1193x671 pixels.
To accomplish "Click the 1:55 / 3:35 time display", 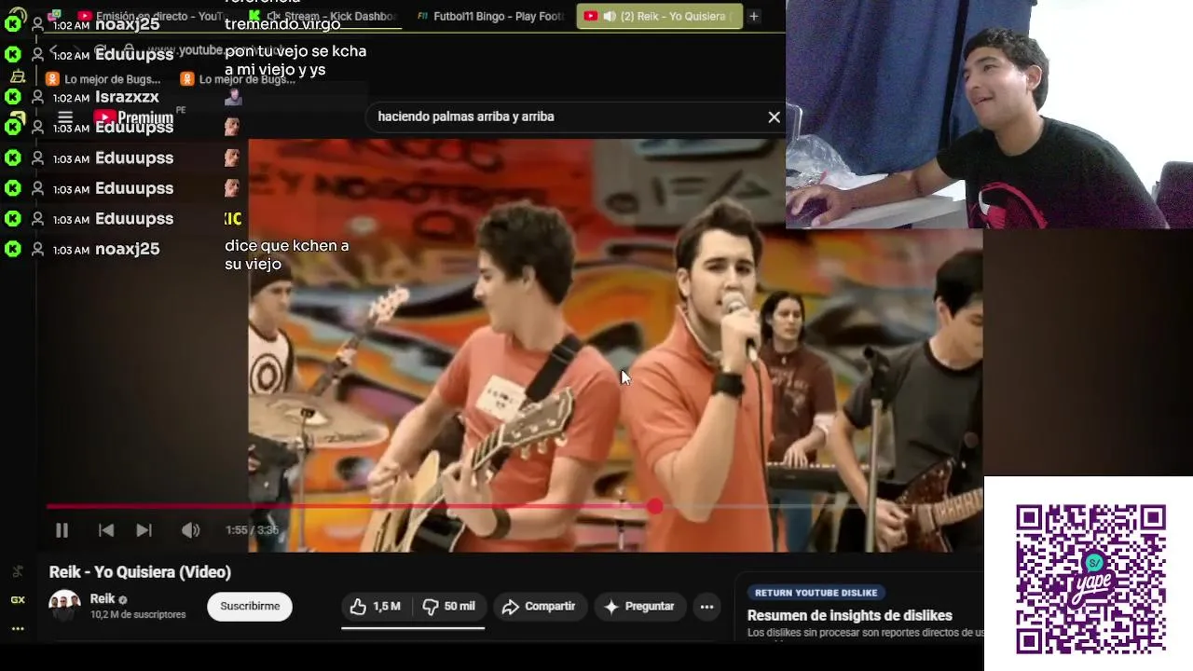I will click(252, 530).
